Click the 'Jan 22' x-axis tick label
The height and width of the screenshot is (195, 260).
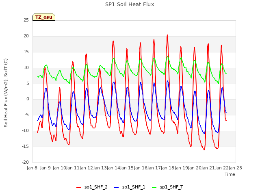tap(222, 168)
